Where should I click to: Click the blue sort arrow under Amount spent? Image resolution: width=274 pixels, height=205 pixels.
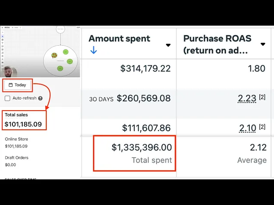click(x=93, y=50)
